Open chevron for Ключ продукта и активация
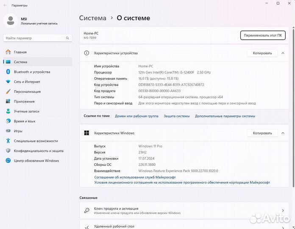 pos(283,210)
